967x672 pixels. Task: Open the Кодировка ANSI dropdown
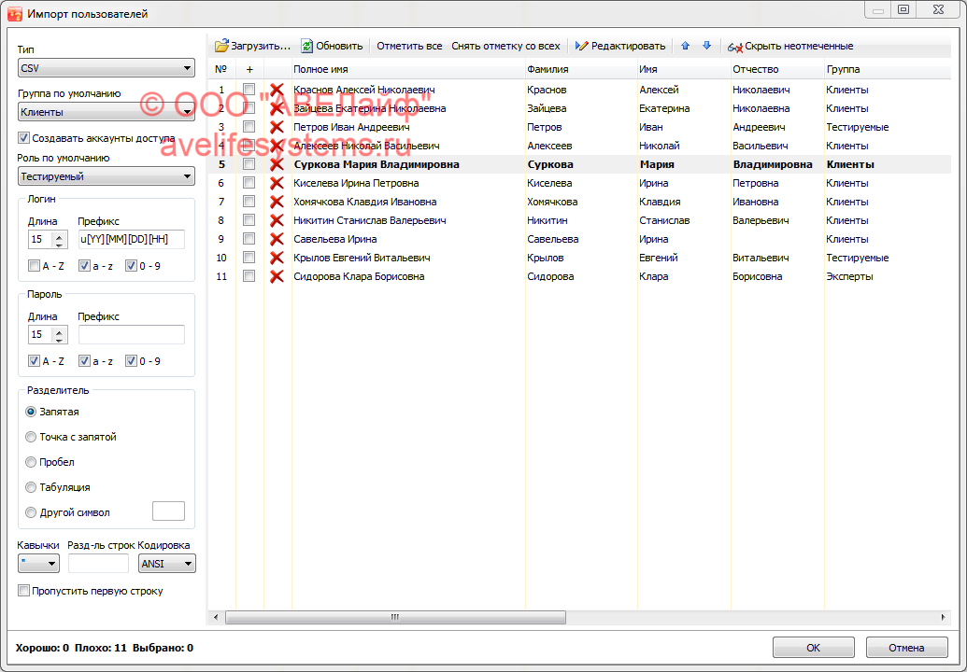point(166,563)
